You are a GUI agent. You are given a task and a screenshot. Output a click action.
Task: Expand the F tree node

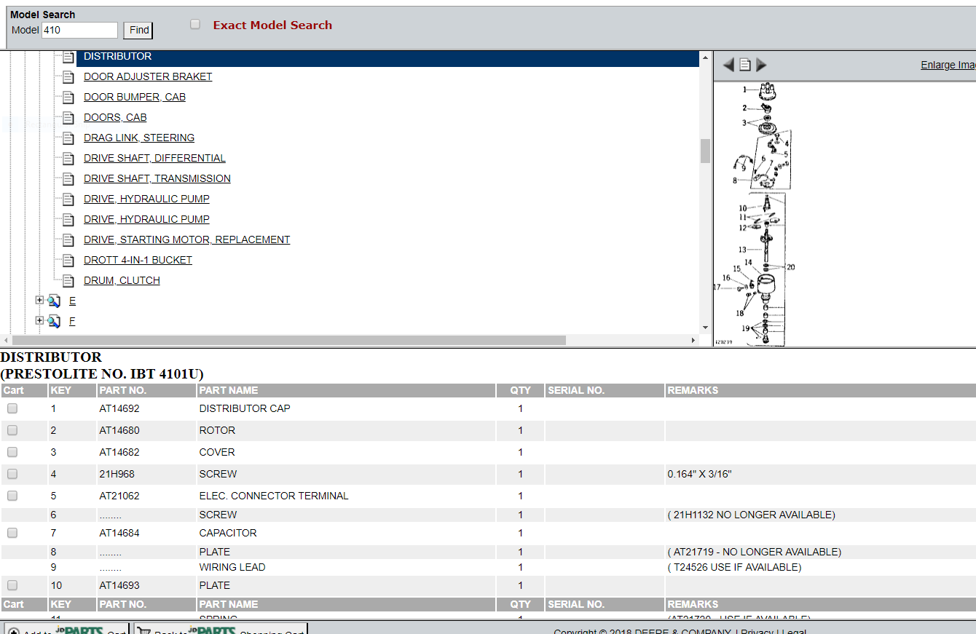point(39,320)
